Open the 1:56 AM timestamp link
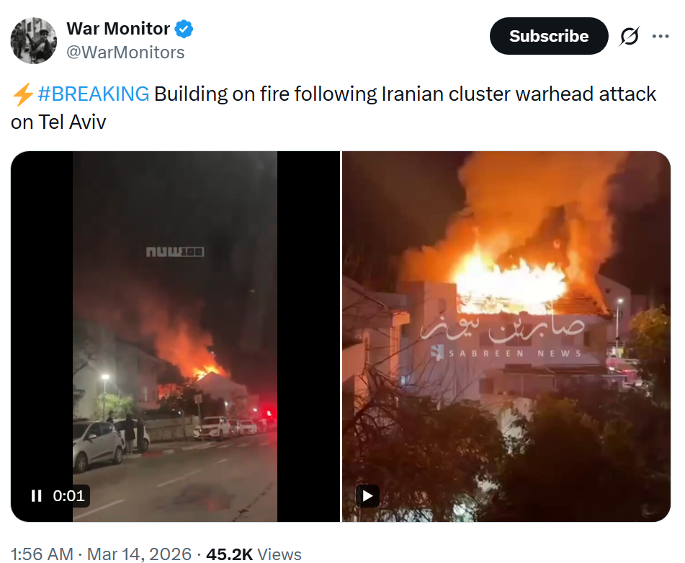This screenshot has width=685, height=563. coord(42,554)
